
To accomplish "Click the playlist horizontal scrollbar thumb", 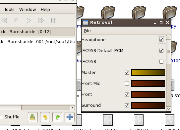I will 11,107.
